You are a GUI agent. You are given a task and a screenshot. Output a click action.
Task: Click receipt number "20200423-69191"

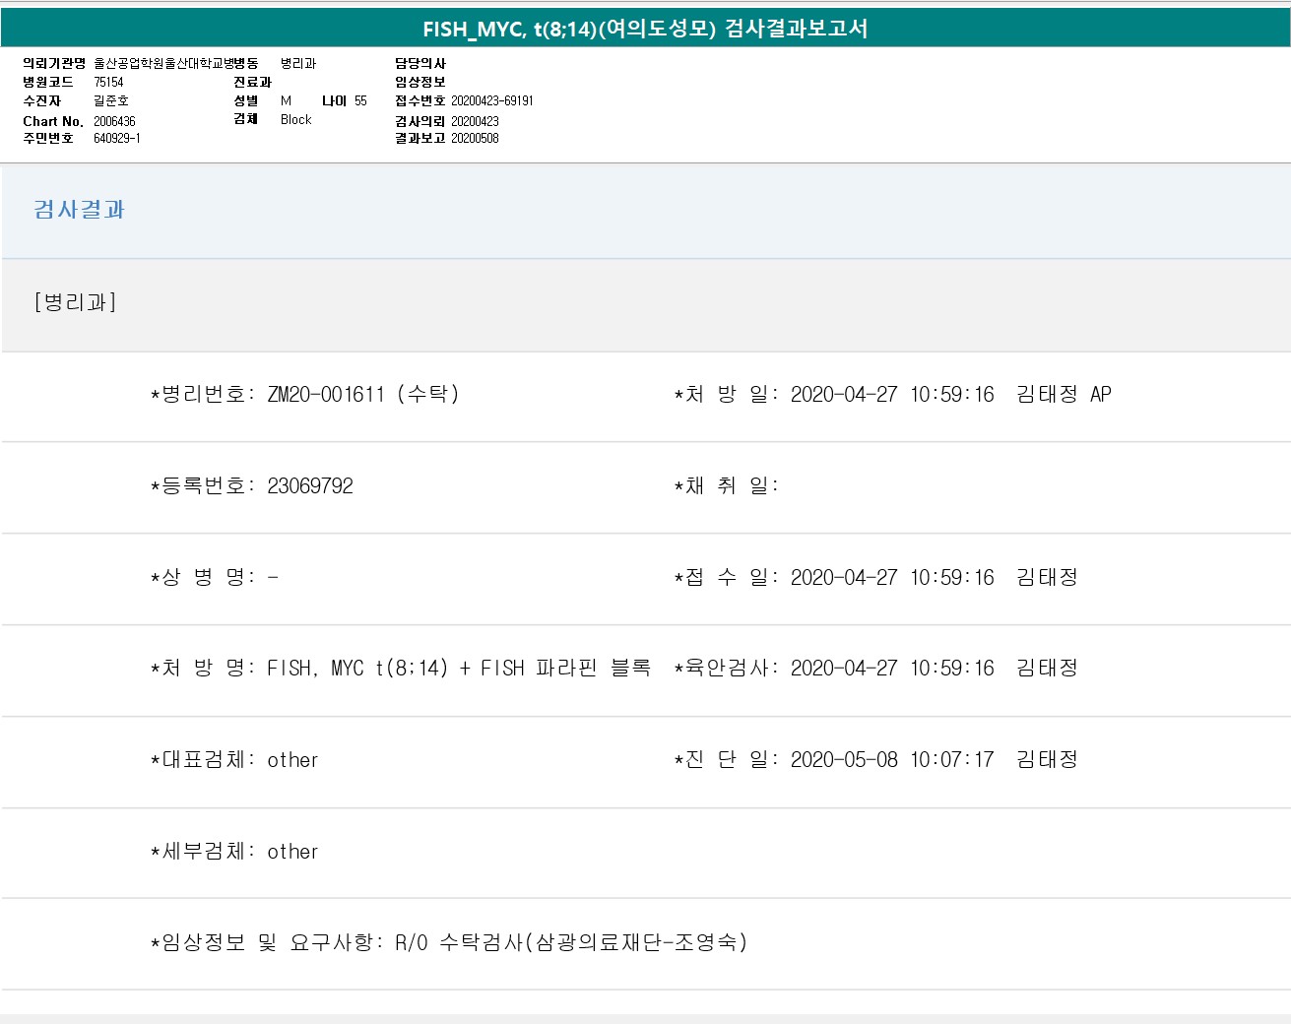click(x=492, y=101)
